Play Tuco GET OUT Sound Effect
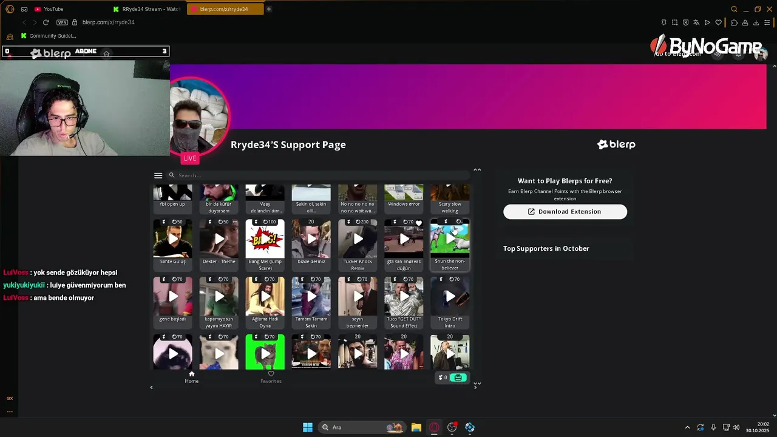This screenshot has width=777, height=437. (x=404, y=296)
